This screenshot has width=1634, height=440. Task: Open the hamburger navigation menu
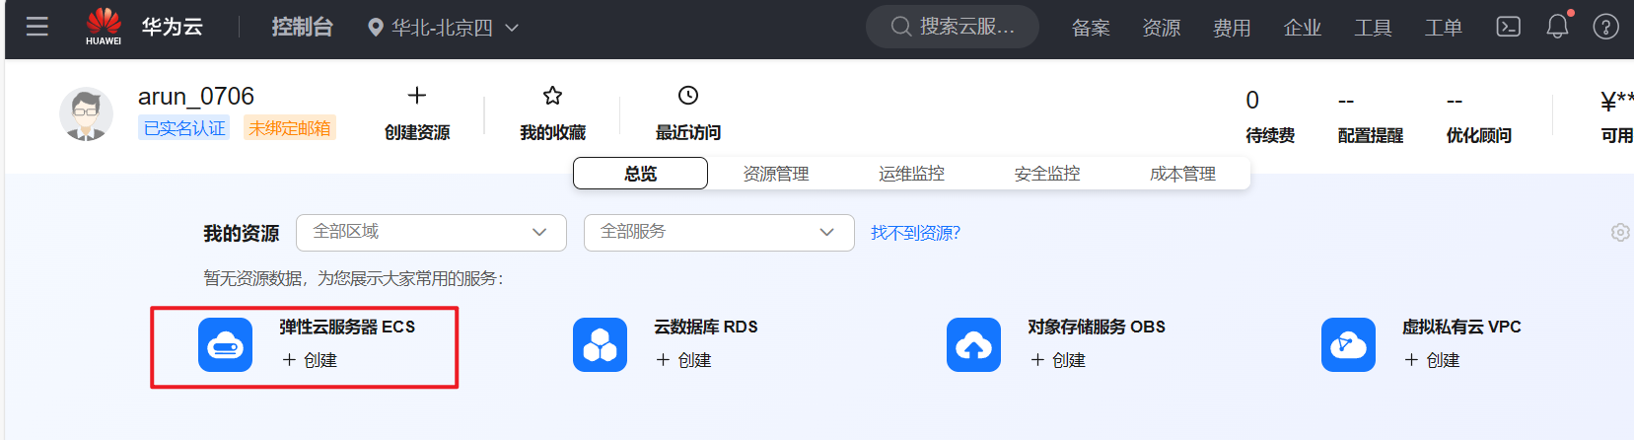tap(37, 27)
